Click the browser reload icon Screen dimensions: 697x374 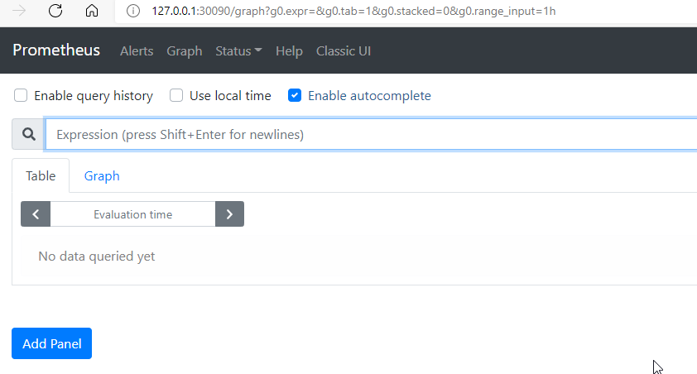click(x=55, y=11)
